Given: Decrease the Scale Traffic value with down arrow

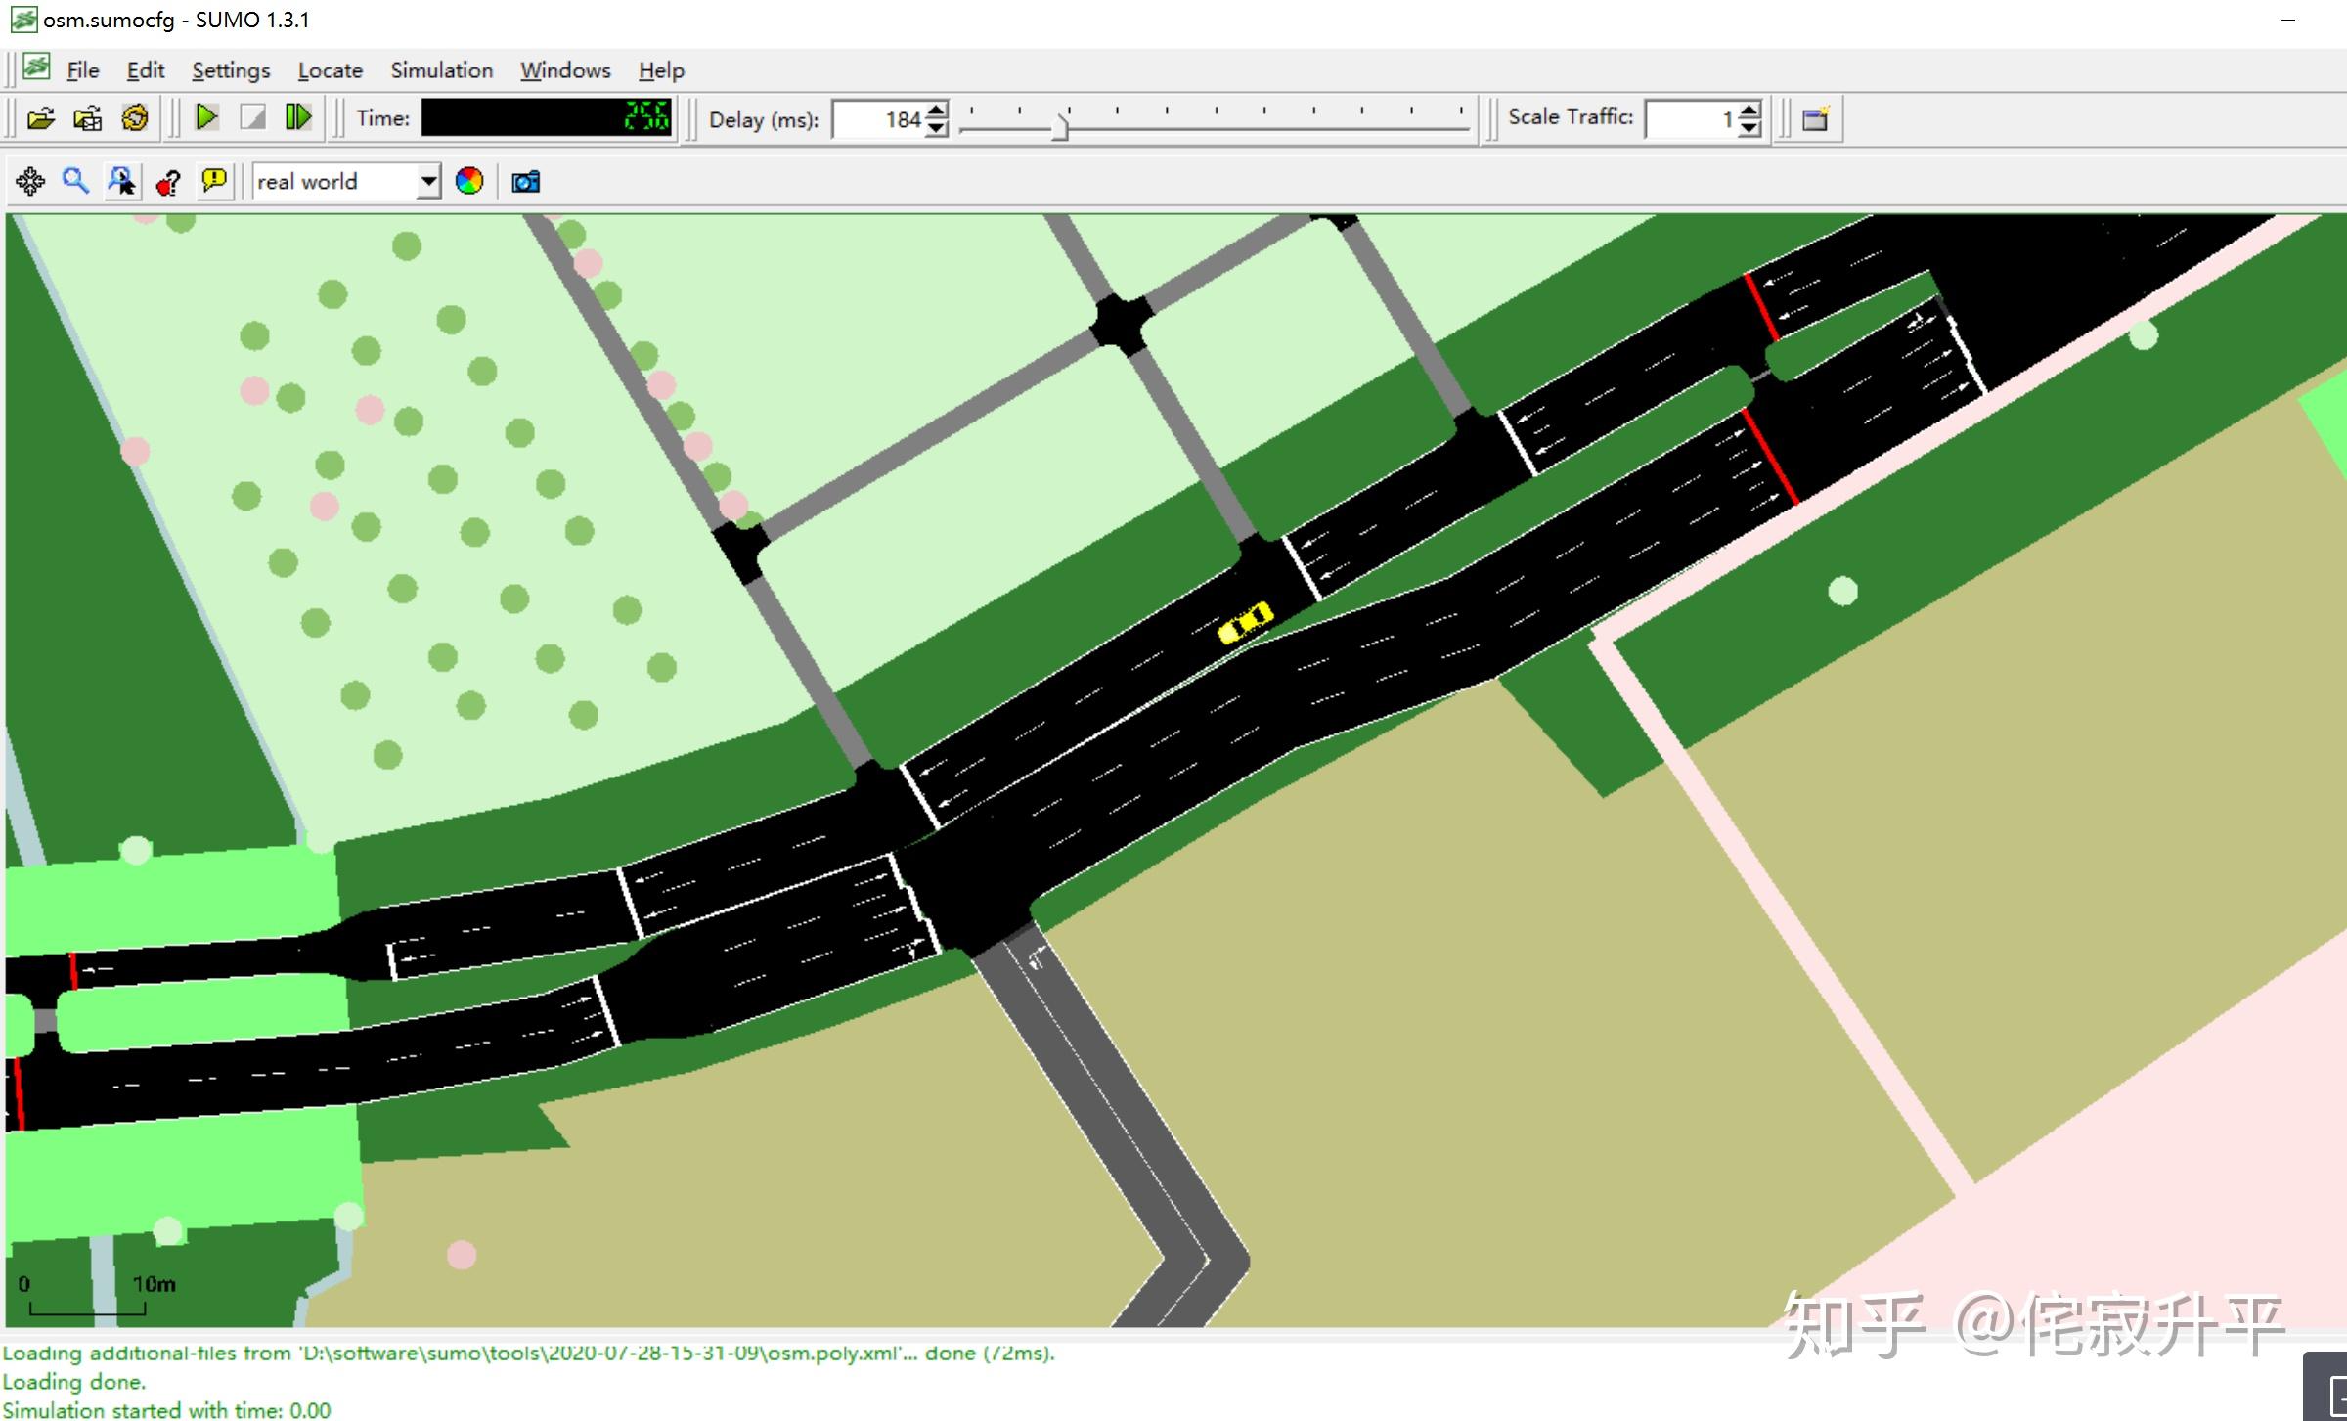Looking at the screenshot, I should tap(1750, 128).
